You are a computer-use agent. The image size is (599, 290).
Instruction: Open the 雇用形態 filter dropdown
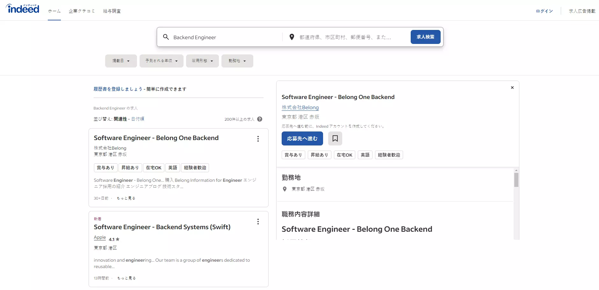(x=202, y=61)
